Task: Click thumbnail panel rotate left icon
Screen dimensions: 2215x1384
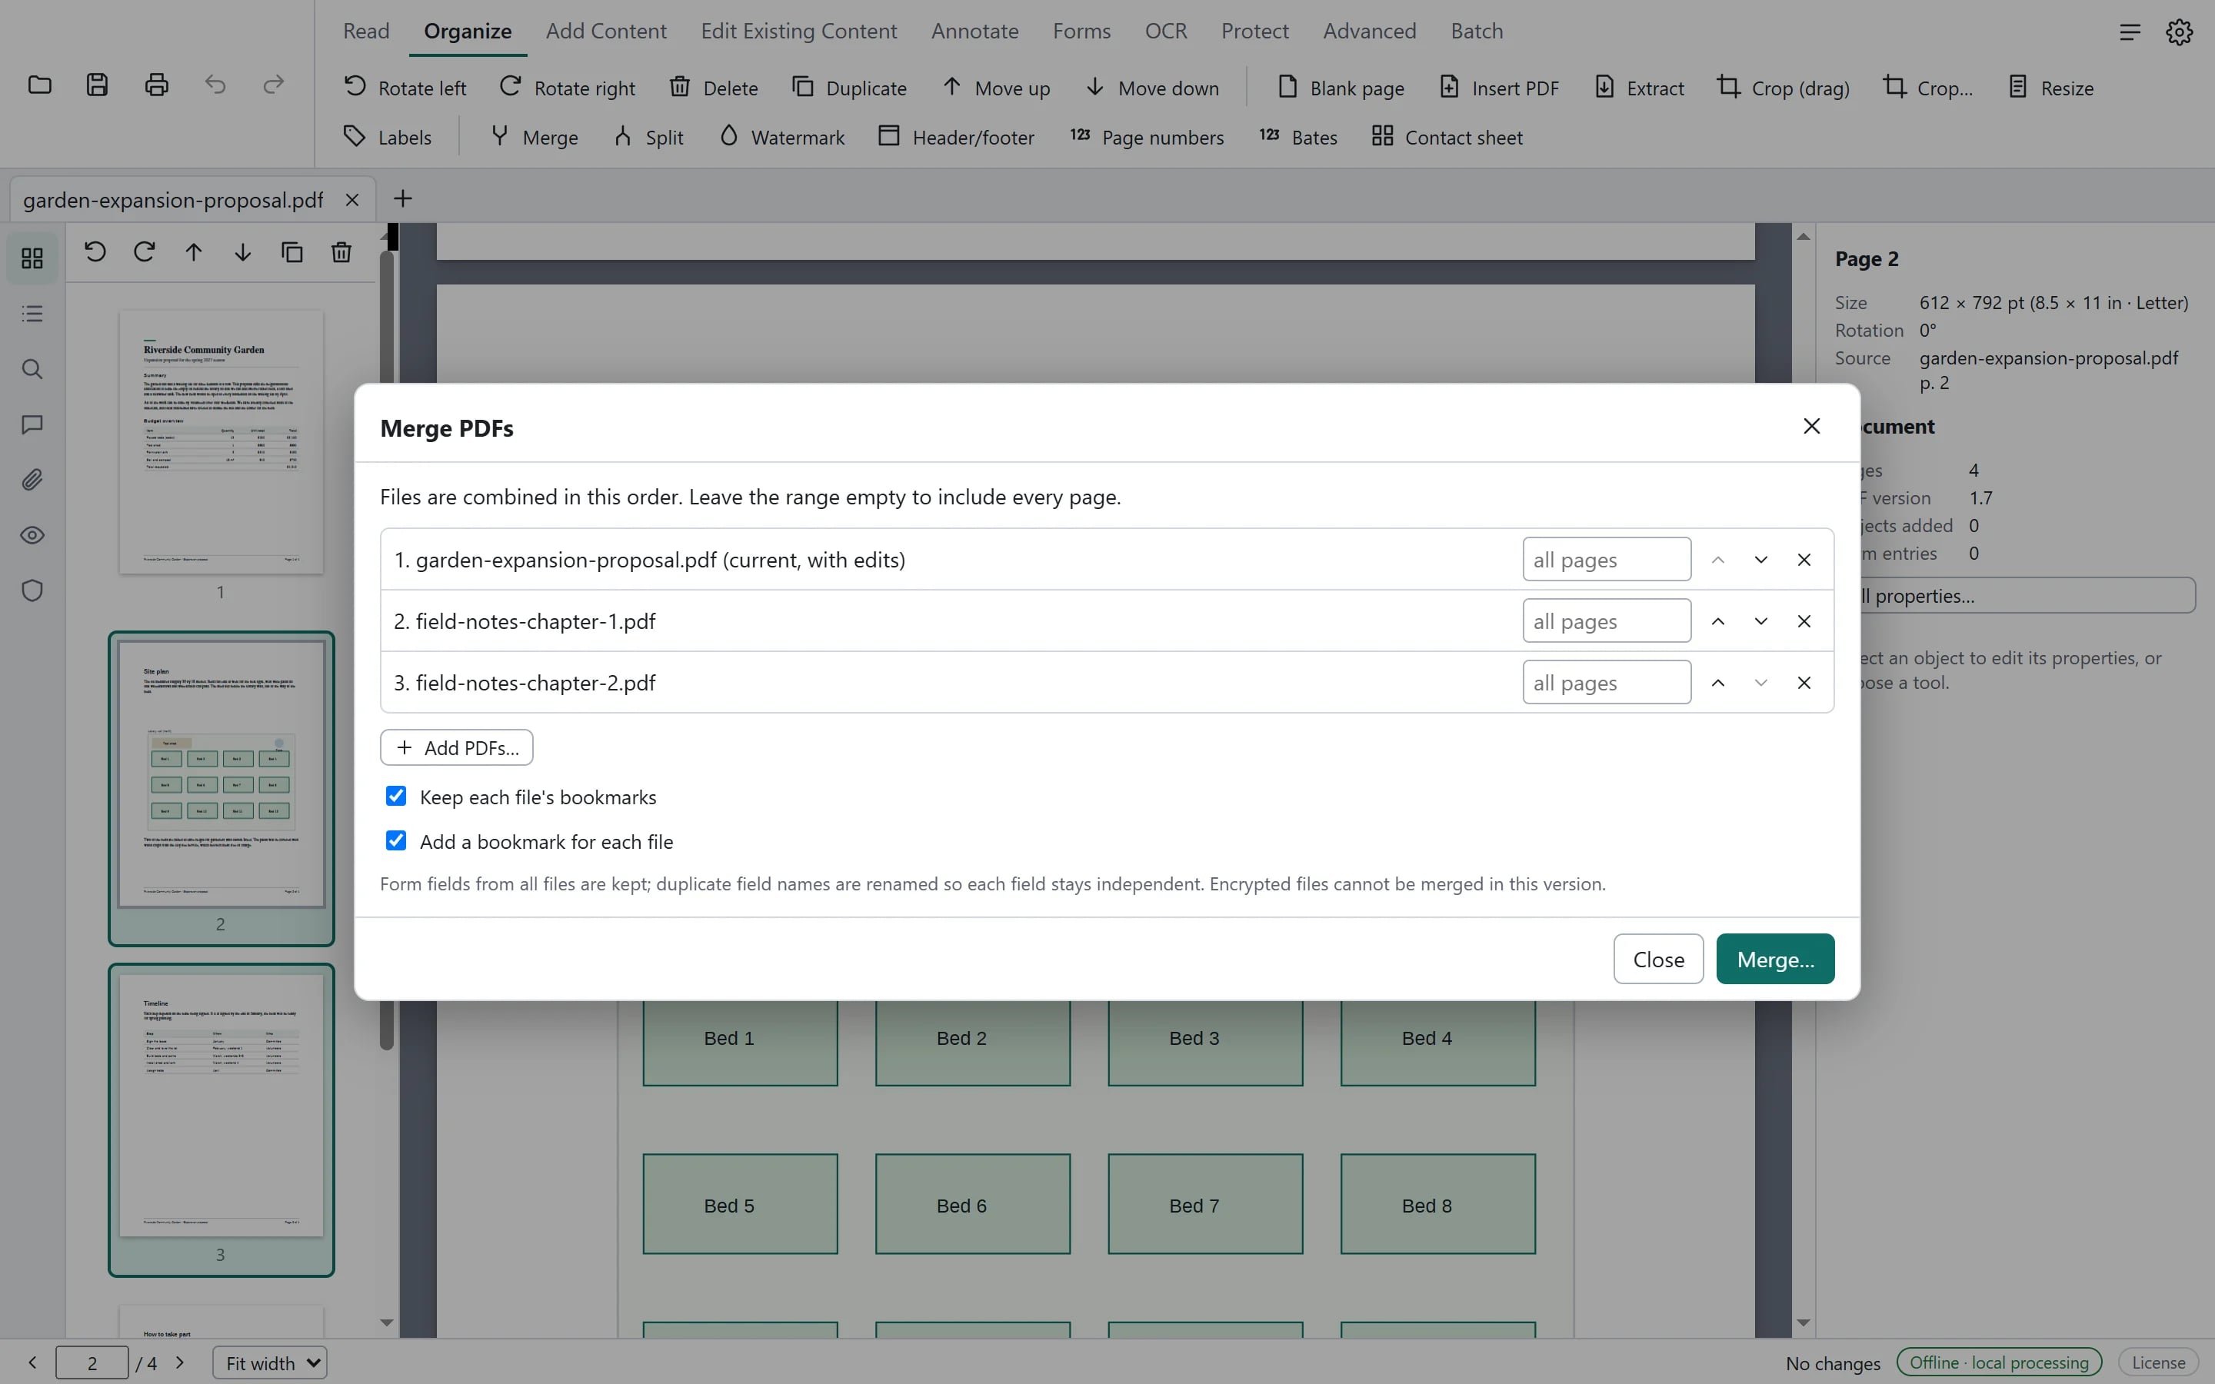Action: 95,251
